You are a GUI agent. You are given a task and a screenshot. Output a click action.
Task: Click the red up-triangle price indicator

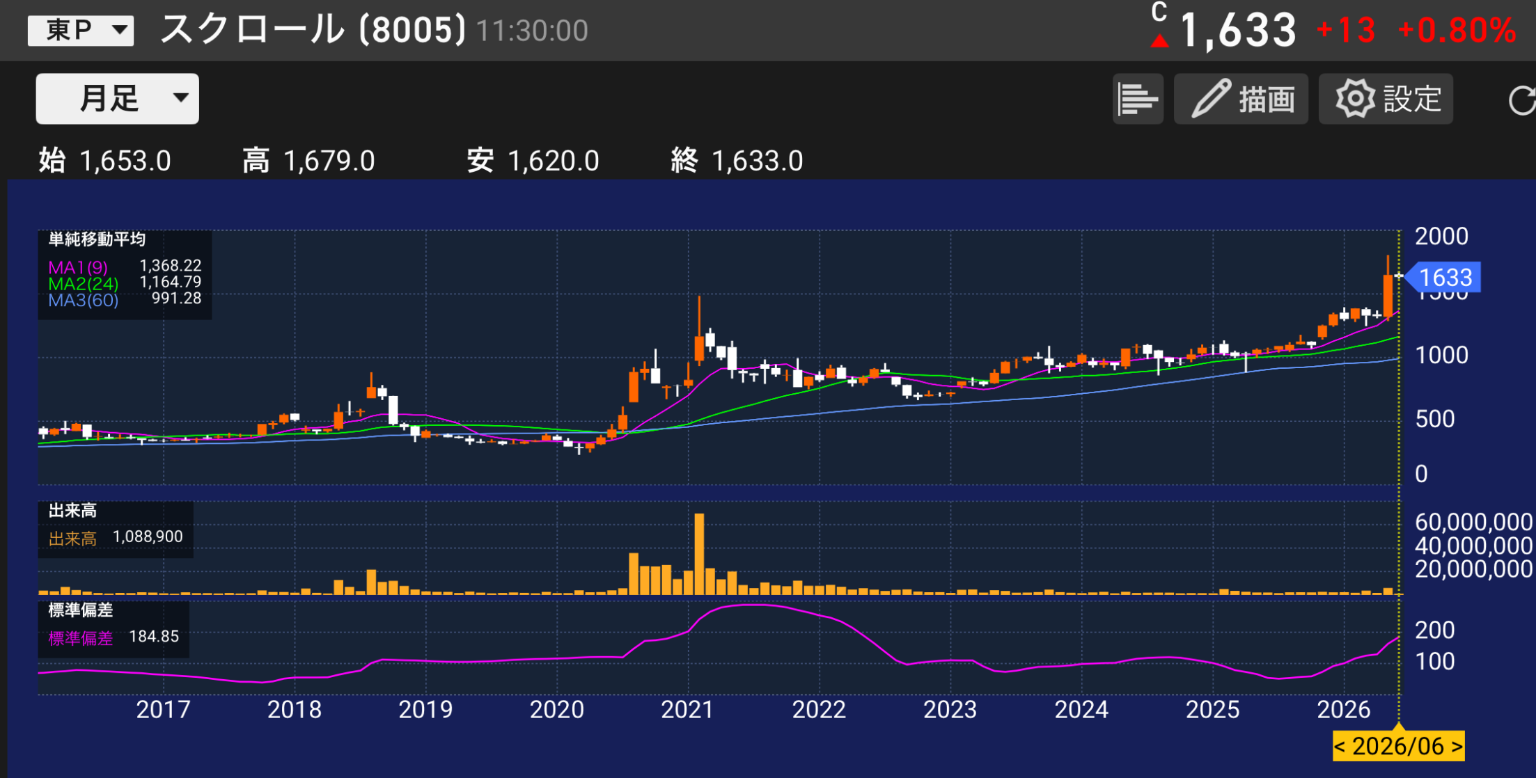pos(1159,41)
